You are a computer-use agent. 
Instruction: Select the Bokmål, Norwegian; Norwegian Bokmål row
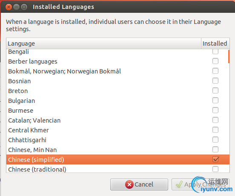[x=118, y=71]
